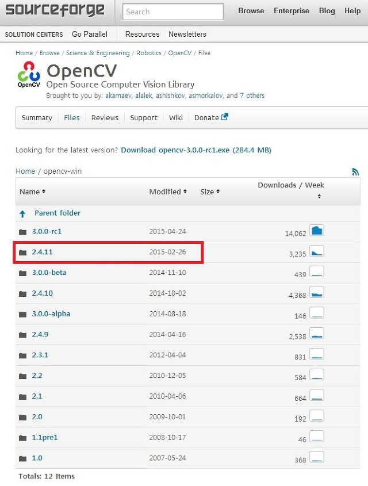Click the Go Parallel link
Viewport: 368px width, 486px height.
point(90,34)
